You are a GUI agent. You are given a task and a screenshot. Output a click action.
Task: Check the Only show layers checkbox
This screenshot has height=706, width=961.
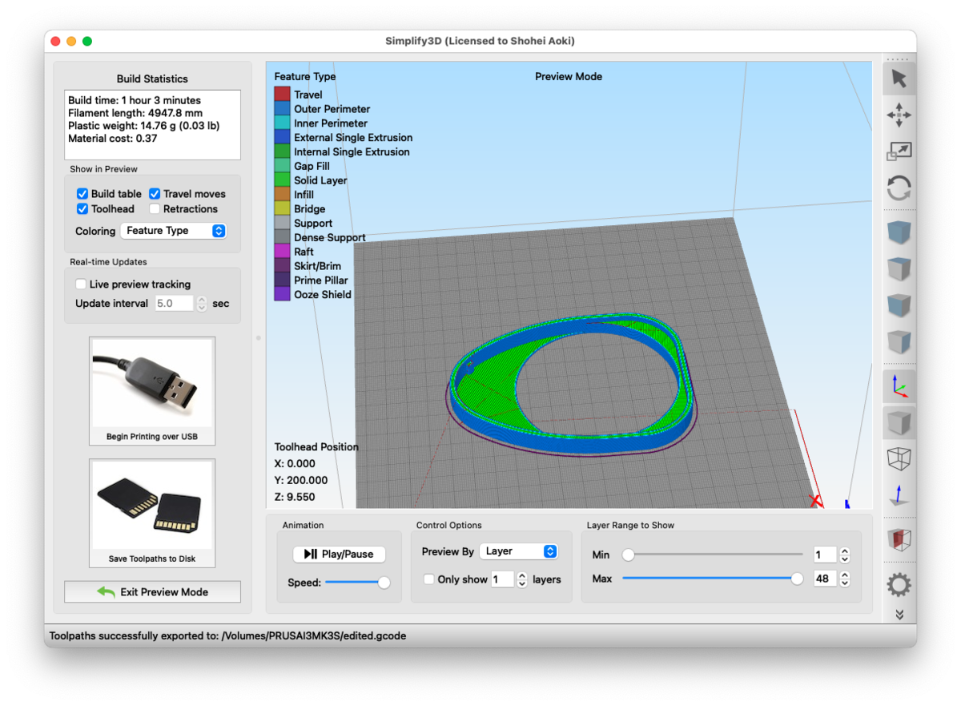coord(429,579)
